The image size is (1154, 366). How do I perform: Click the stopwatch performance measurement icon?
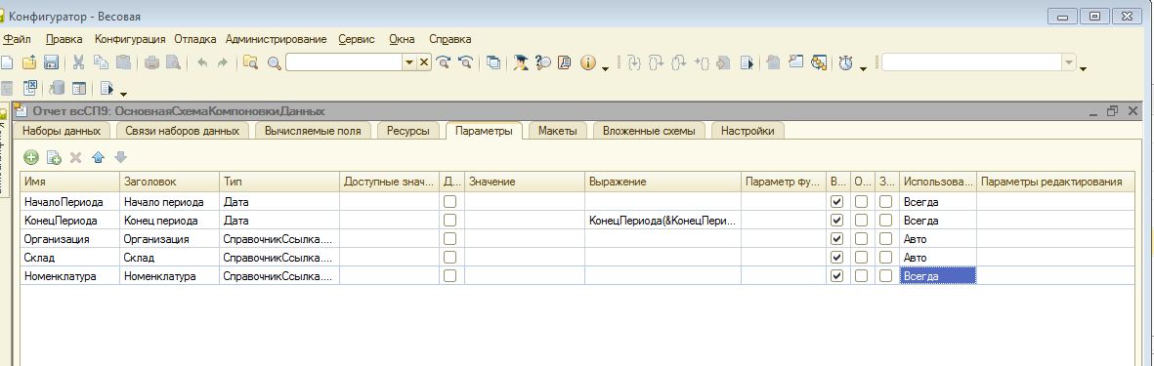(845, 63)
